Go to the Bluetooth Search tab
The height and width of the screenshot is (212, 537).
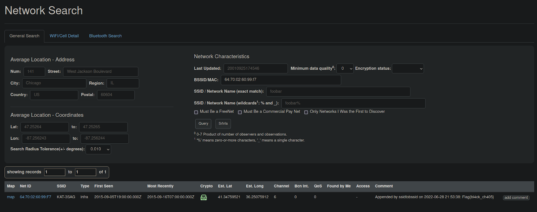[x=105, y=36]
